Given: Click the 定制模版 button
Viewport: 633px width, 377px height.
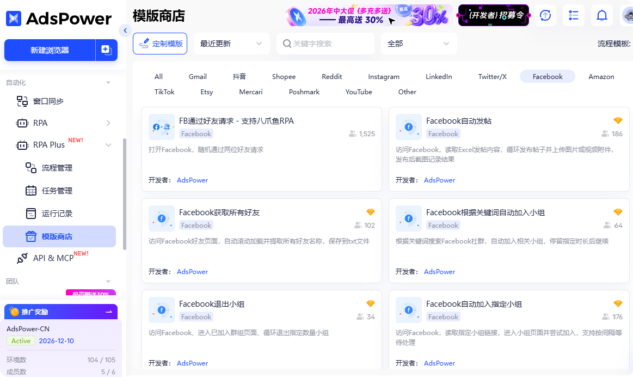Looking at the screenshot, I should tap(160, 44).
